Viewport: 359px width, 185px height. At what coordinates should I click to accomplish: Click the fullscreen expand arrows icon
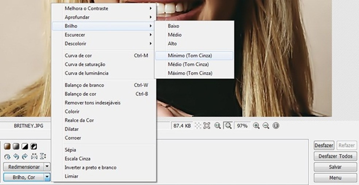click(207, 126)
